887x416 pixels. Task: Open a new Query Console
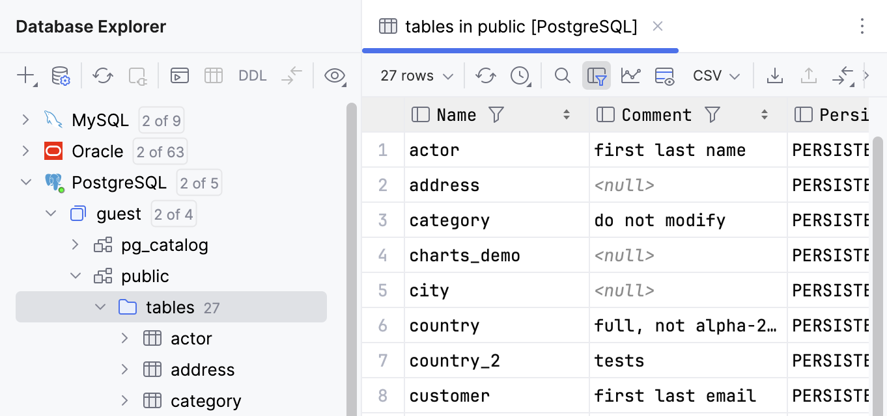tap(179, 75)
